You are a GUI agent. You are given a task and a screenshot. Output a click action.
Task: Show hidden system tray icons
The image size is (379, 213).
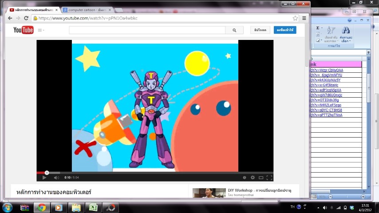tap(318, 208)
